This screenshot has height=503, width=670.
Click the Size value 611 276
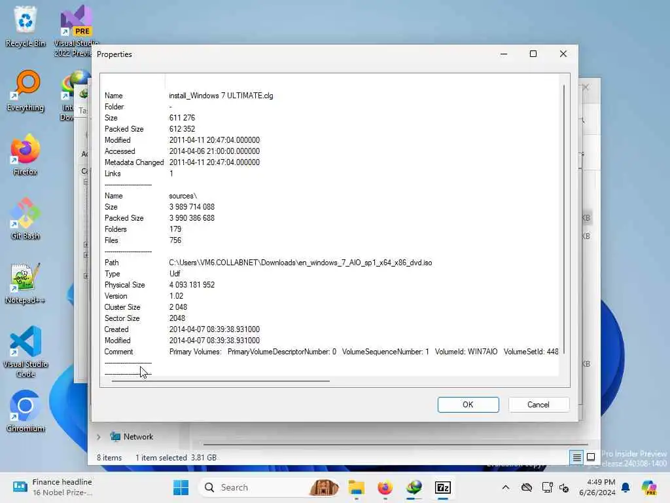(x=182, y=118)
